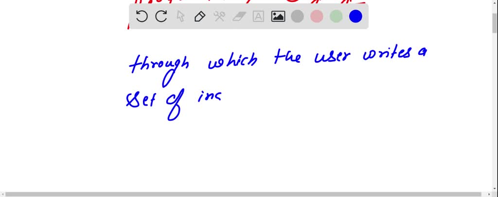Choose the green color swatch

pos(336,16)
